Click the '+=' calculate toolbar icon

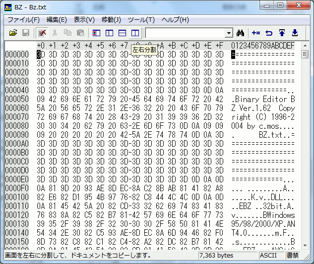[256, 33]
